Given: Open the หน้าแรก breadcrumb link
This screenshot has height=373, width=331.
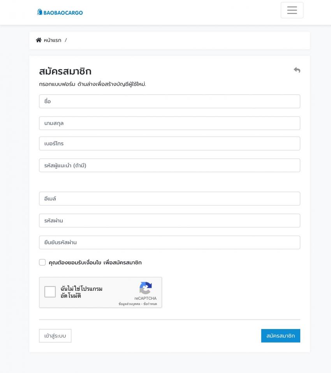Looking at the screenshot, I should (x=53, y=40).
